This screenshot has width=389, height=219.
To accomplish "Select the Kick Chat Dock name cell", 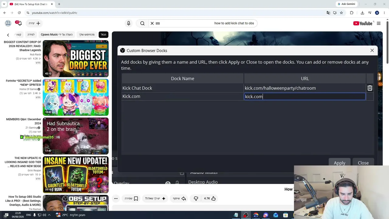I will coord(183,88).
